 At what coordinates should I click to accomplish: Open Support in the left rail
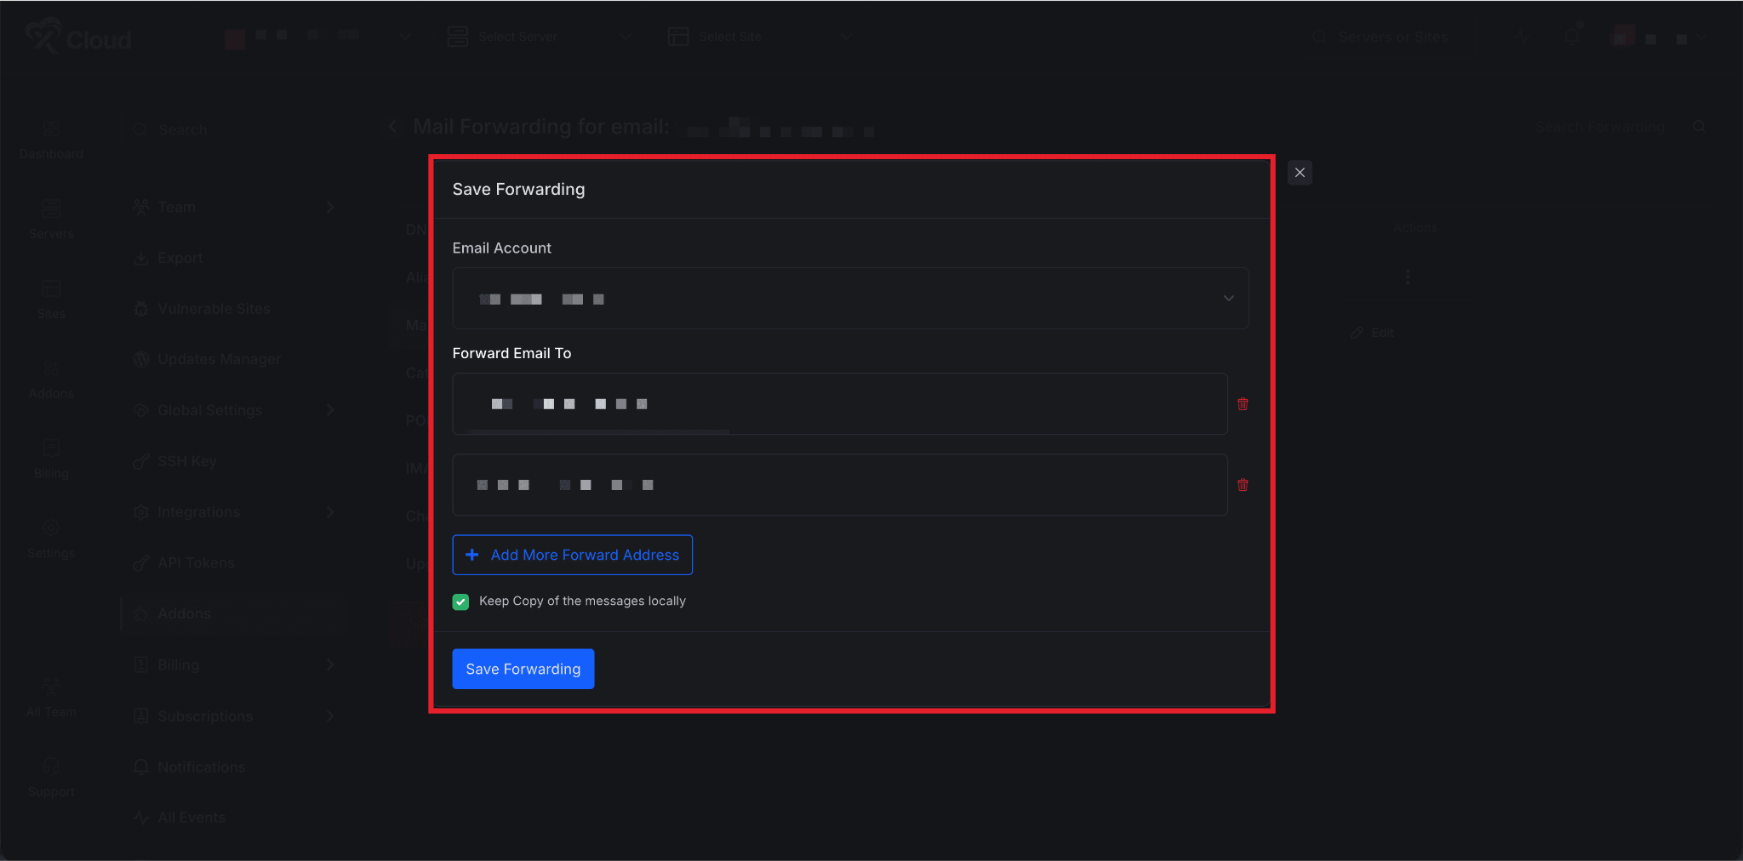tap(51, 778)
